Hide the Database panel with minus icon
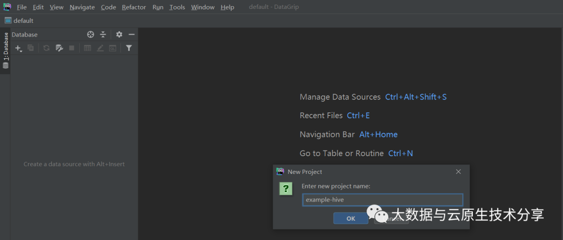Viewport: 563px width, 240px height. point(131,34)
